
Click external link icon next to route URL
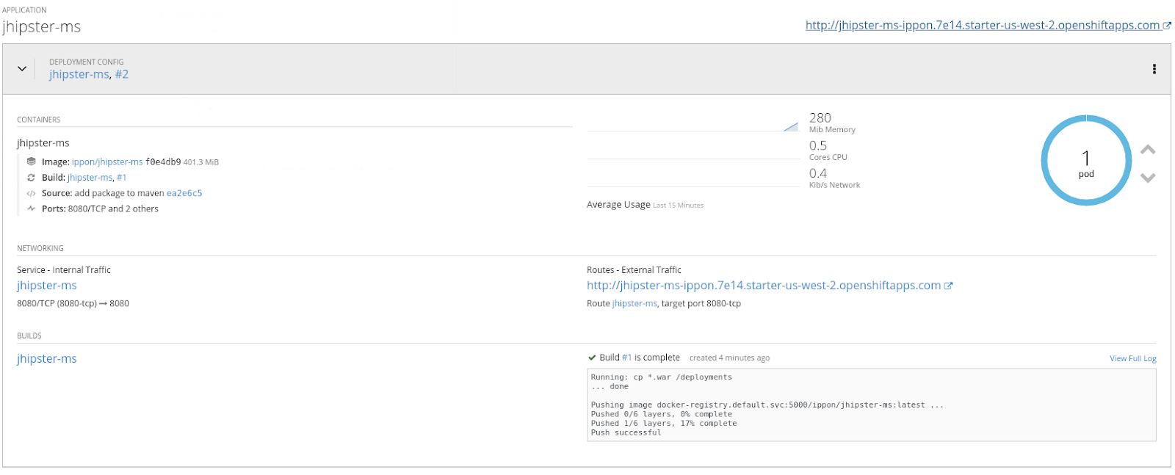tap(948, 286)
